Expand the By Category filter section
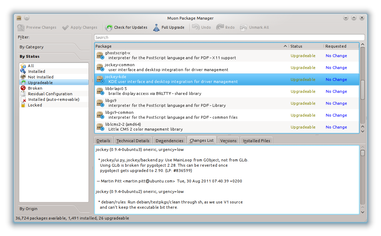 pyautogui.click(x=32, y=47)
